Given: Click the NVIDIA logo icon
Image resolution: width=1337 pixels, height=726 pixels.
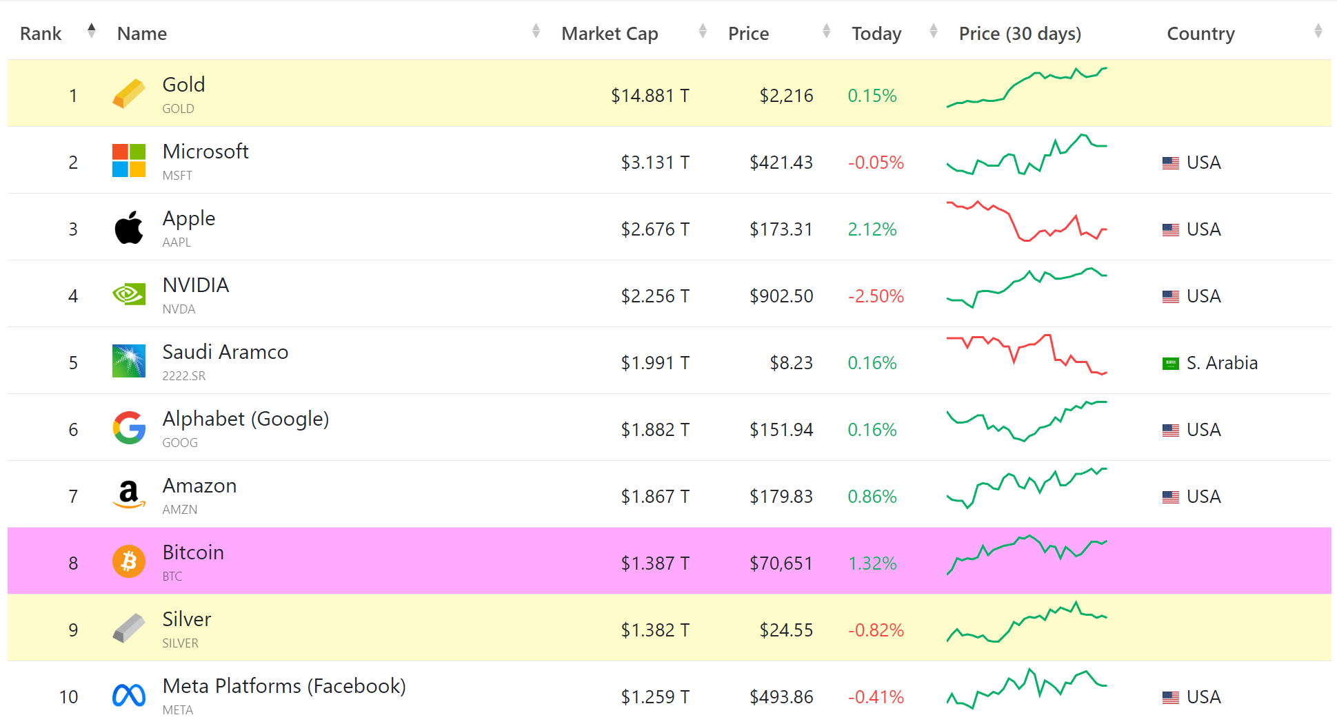Looking at the screenshot, I should point(129,295).
